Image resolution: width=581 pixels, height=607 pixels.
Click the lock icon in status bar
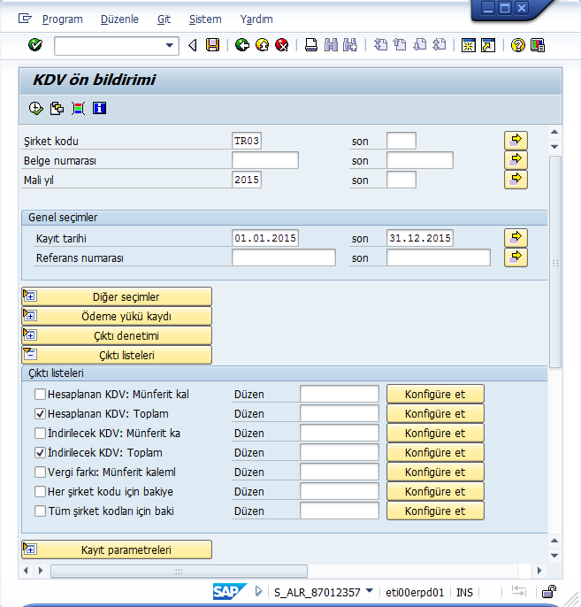click(x=549, y=591)
